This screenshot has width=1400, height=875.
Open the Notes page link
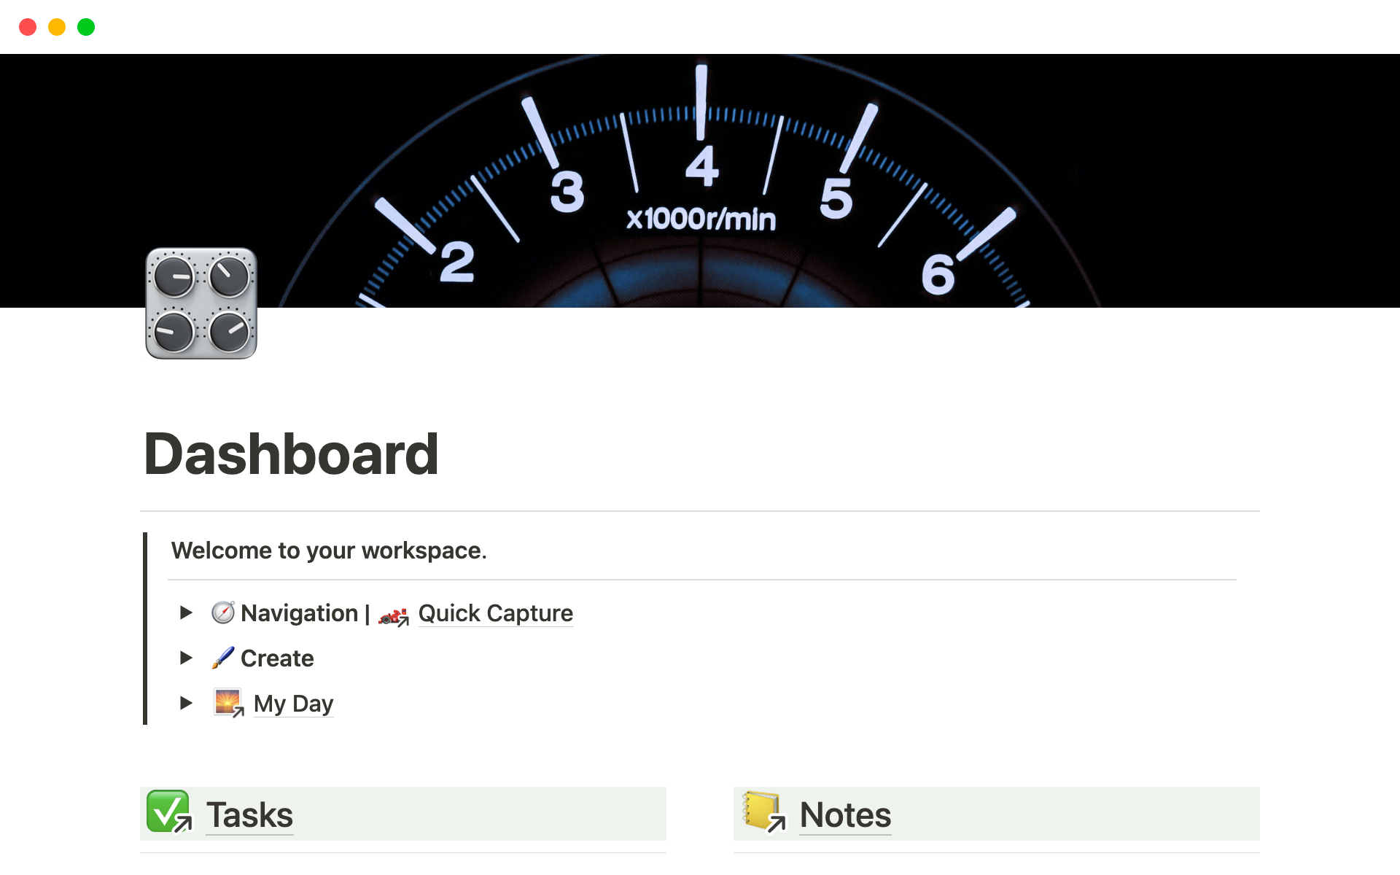(845, 814)
